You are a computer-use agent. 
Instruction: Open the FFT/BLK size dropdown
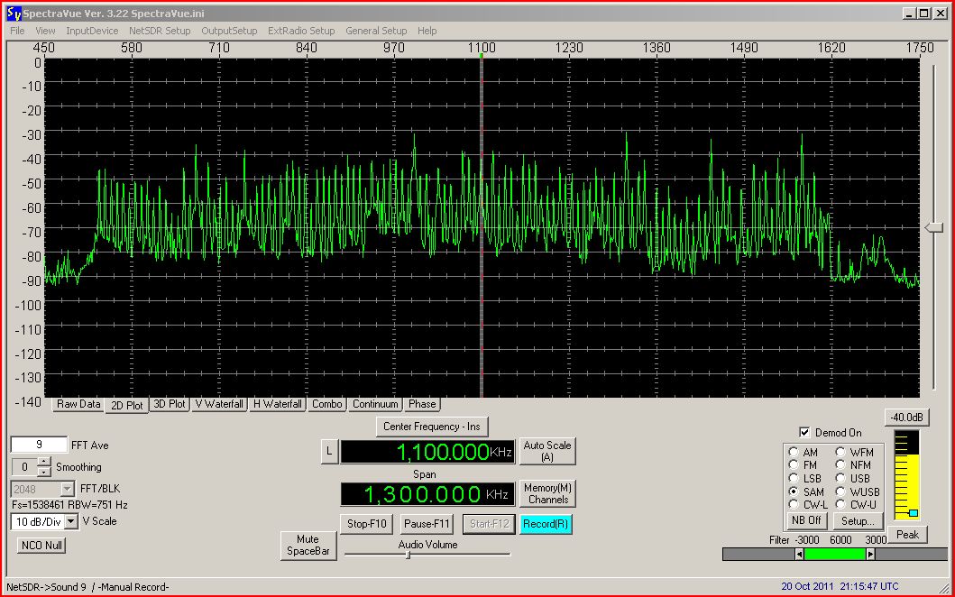(69, 489)
